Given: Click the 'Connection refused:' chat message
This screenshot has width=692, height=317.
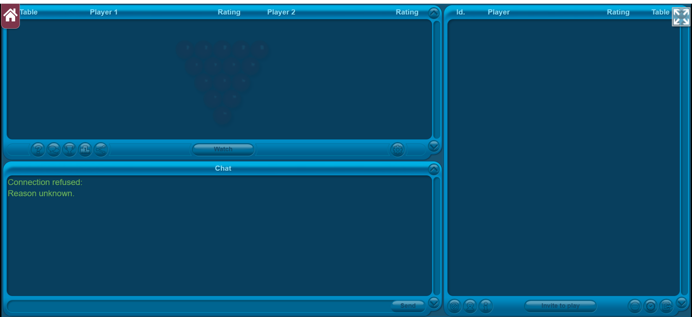Looking at the screenshot, I should [45, 182].
